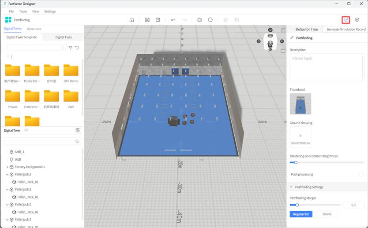Open the red-highlighted chart icon
Viewport: 368px width, 228px height.
point(346,20)
